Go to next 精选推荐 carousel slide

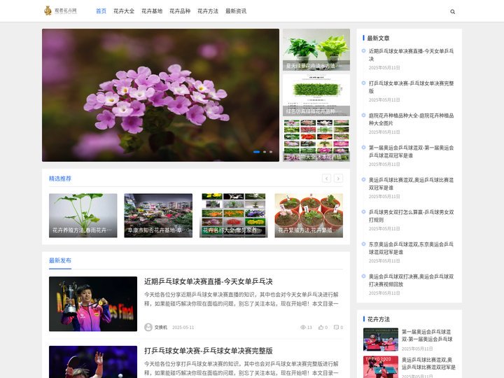338,178
